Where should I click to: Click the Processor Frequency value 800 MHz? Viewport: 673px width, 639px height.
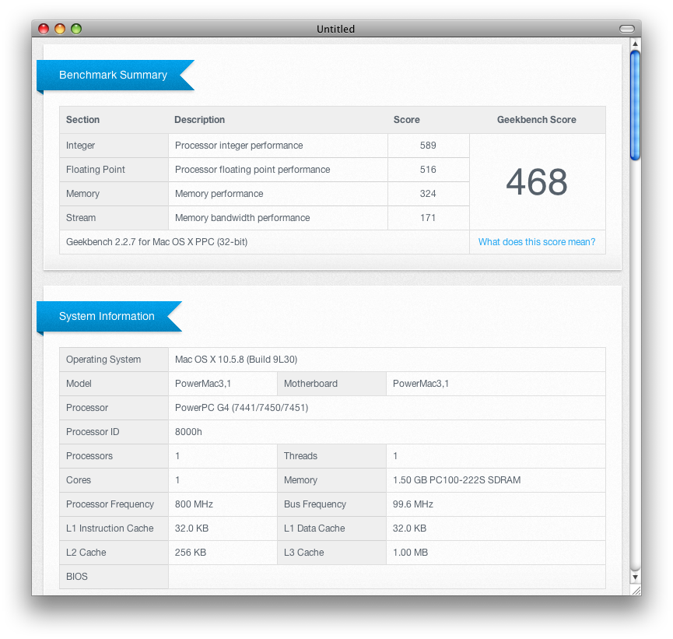[194, 504]
